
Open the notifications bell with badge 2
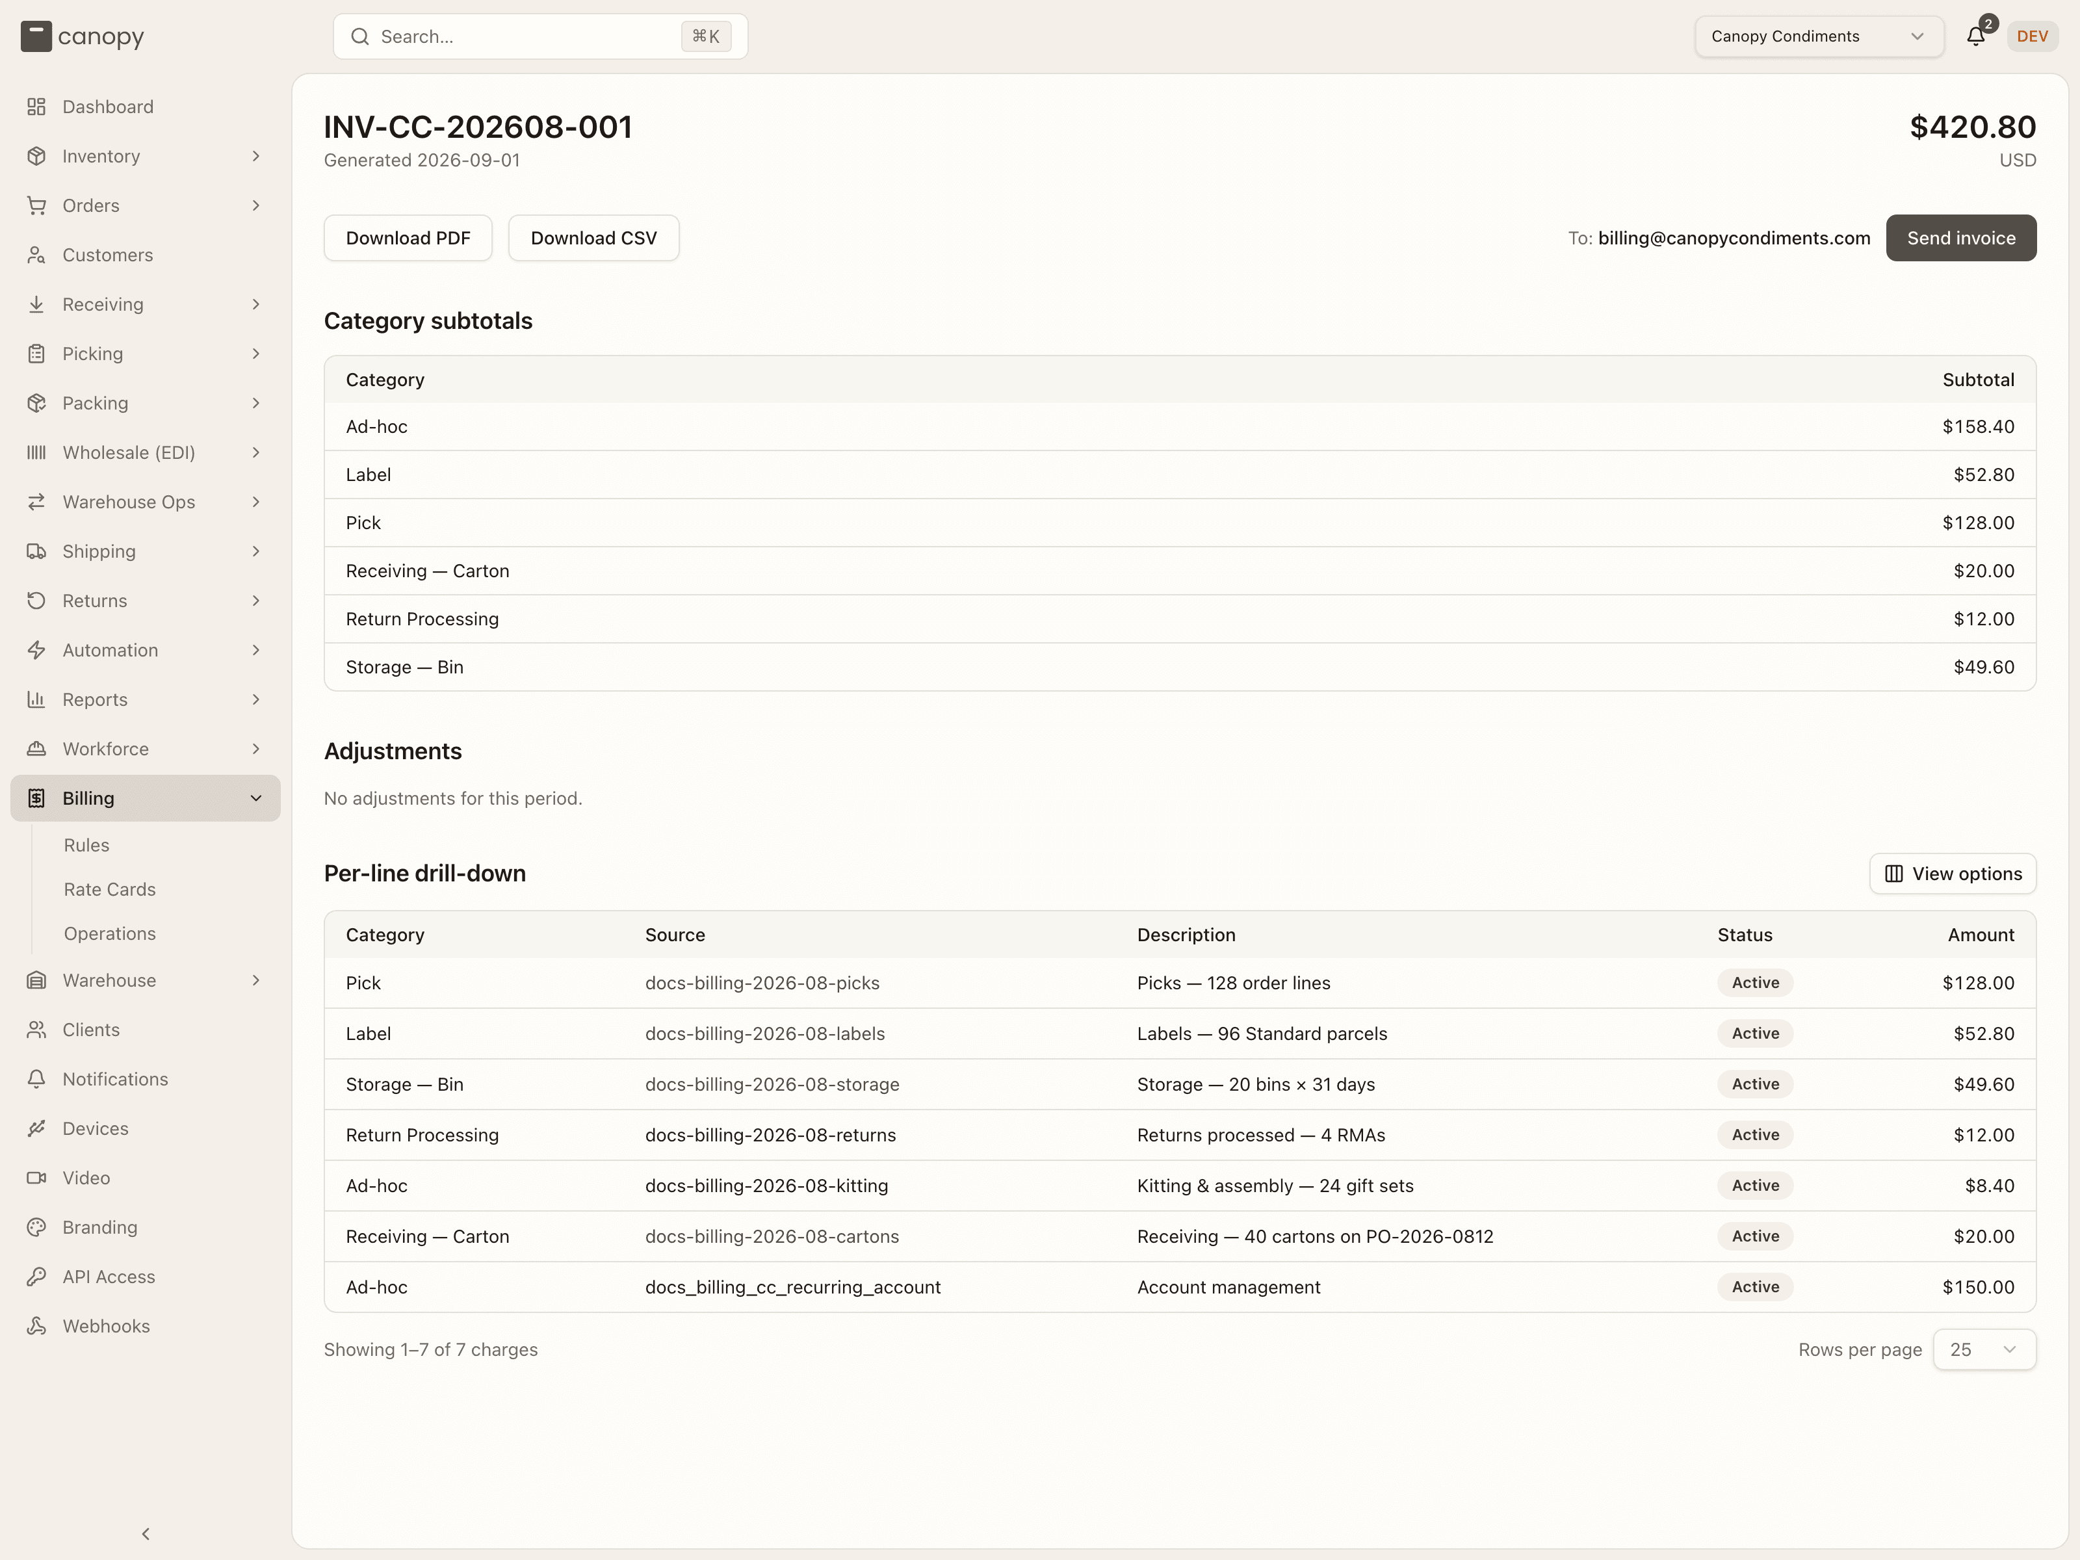[1977, 36]
